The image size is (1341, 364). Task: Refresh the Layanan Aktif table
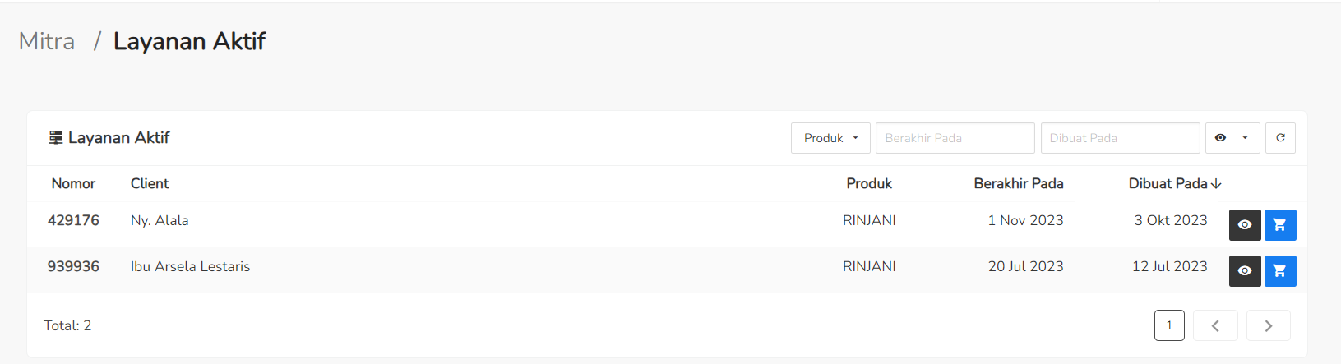[x=1280, y=138]
